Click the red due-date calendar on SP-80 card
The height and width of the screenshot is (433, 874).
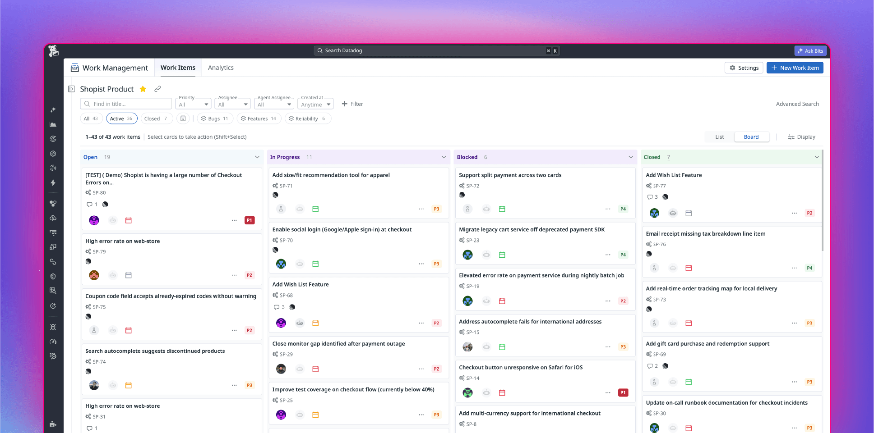[129, 220]
